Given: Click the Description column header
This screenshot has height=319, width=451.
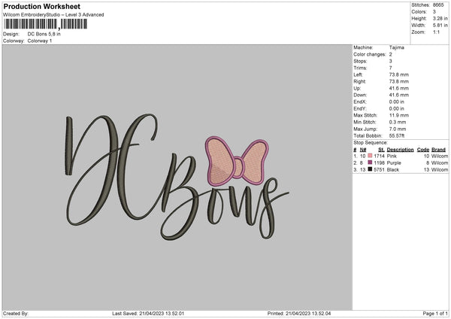Looking at the screenshot, I should click(x=400, y=150).
